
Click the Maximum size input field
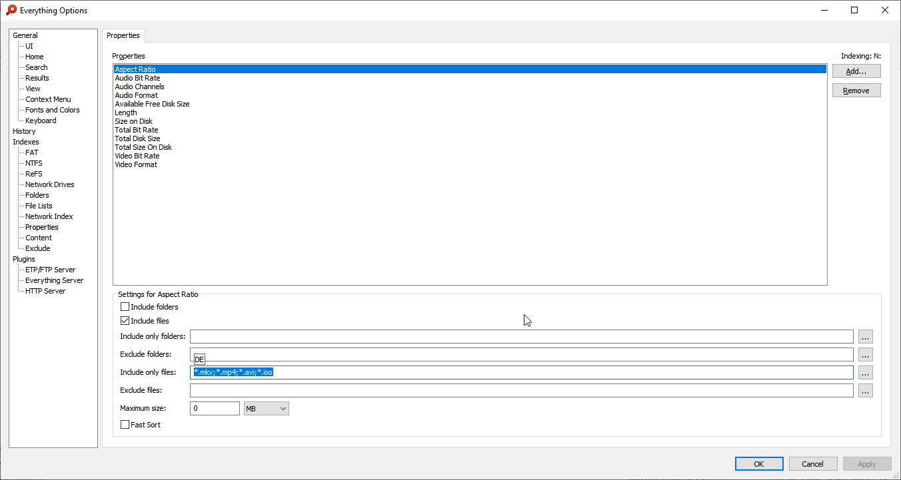click(x=215, y=408)
